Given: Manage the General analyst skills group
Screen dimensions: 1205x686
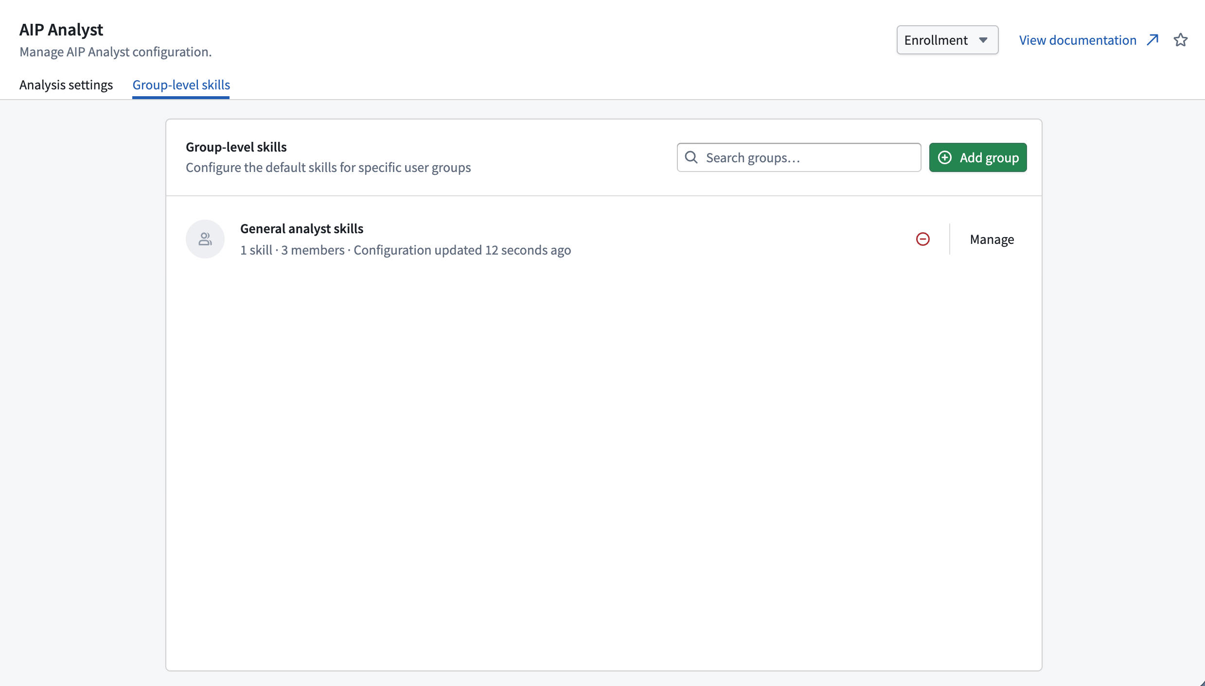Looking at the screenshot, I should coord(992,239).
